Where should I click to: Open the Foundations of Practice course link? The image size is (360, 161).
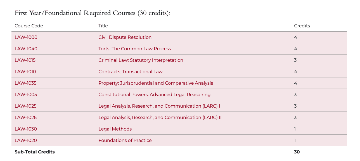click(x=125, y=141)
